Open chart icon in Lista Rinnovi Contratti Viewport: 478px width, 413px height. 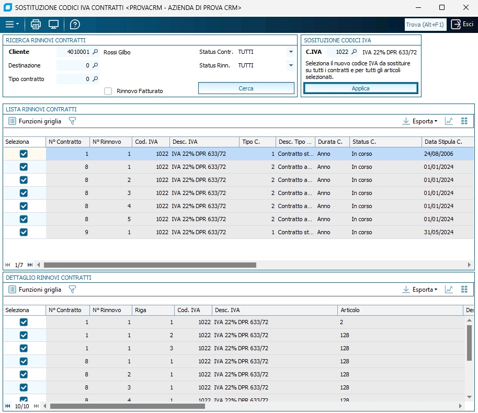449,121
